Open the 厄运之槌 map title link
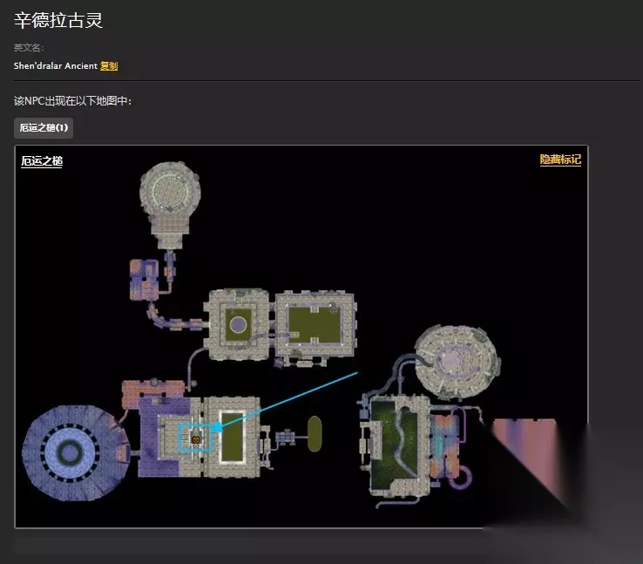Image resolution: width=643 pixels, height=564 pixels. click(42, 161)
